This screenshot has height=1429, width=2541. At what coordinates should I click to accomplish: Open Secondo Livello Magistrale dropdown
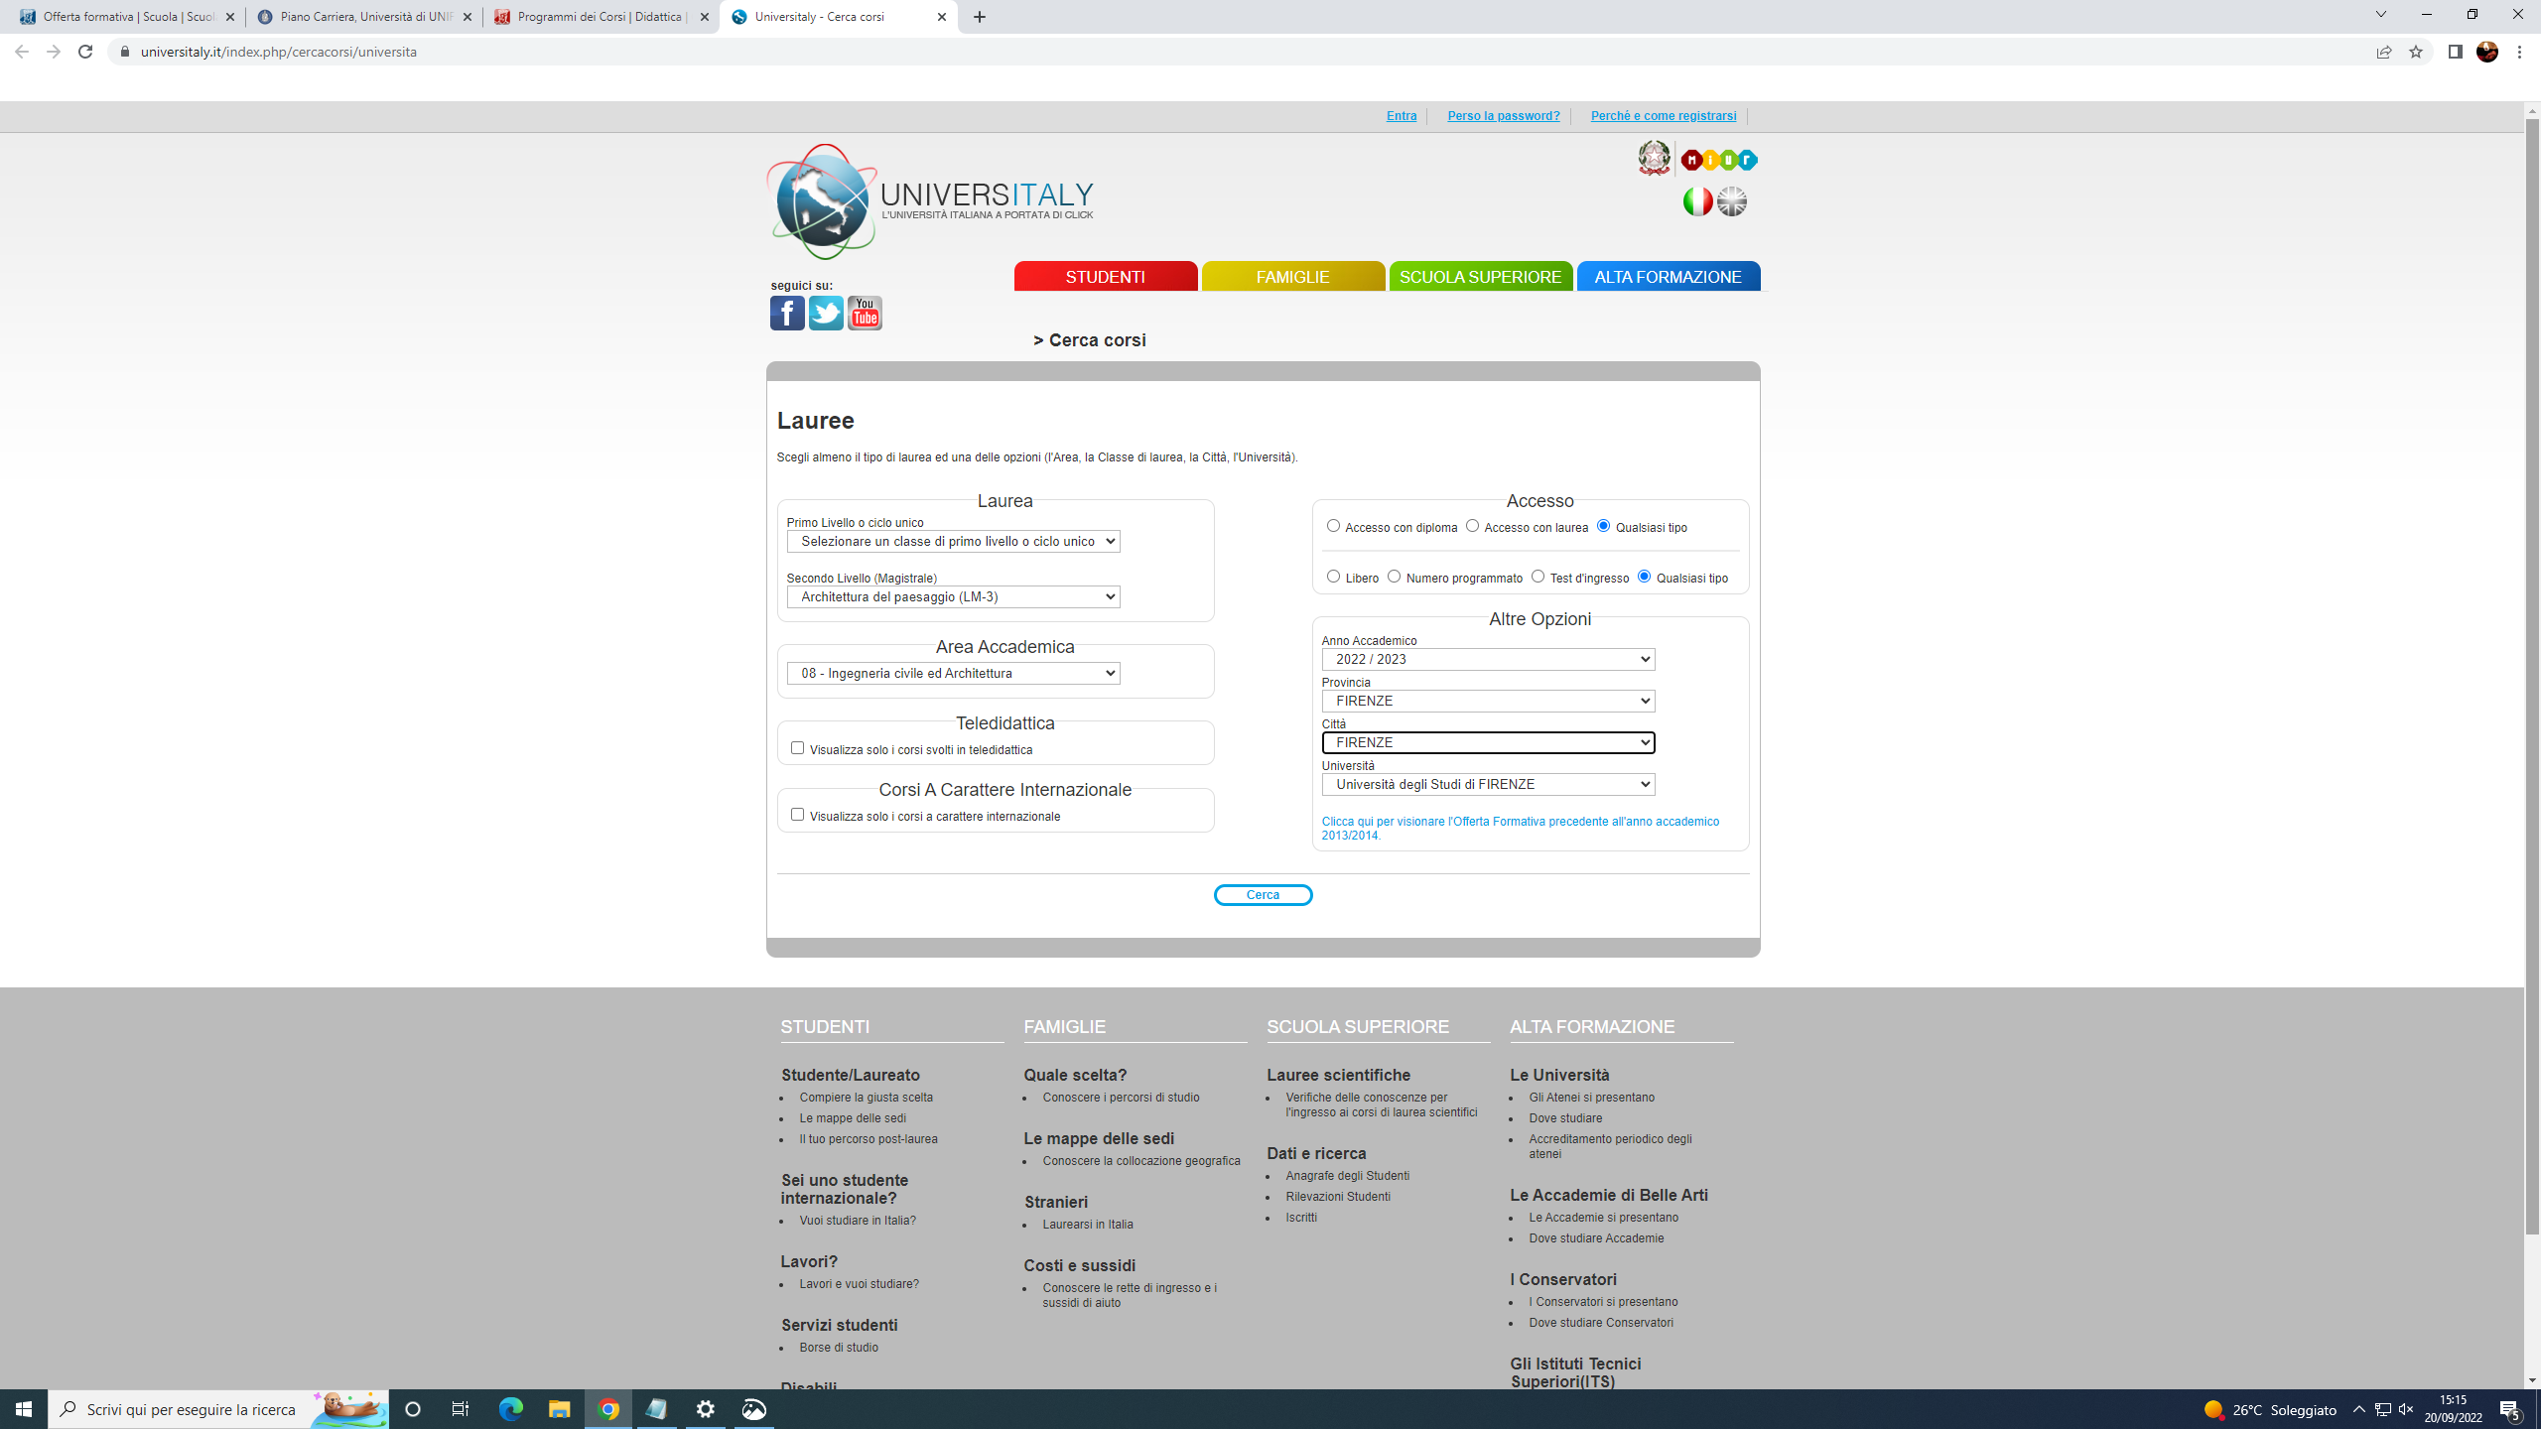[x=953, y=597]
